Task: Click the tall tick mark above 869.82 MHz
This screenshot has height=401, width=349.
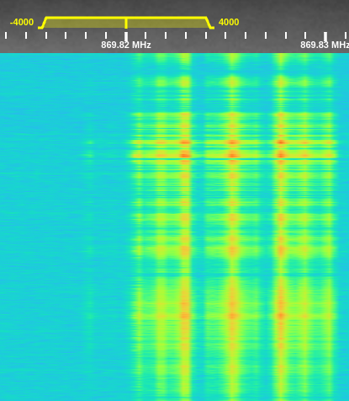Action: click(126, 36)
